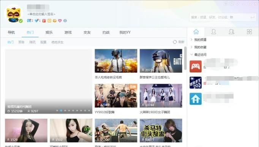This screenshot has width=259, height=147.
Task: Click the blue round badge icon
Action: (65, 20)
